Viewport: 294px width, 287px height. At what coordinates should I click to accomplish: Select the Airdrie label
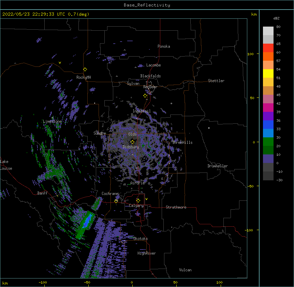click(138, 183)
